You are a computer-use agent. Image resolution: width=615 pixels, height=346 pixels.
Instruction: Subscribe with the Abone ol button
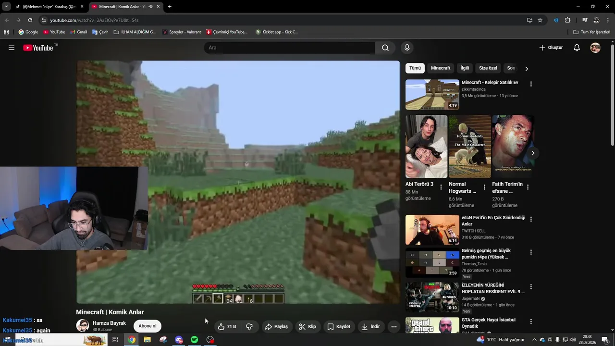click(x=148, y=326)
